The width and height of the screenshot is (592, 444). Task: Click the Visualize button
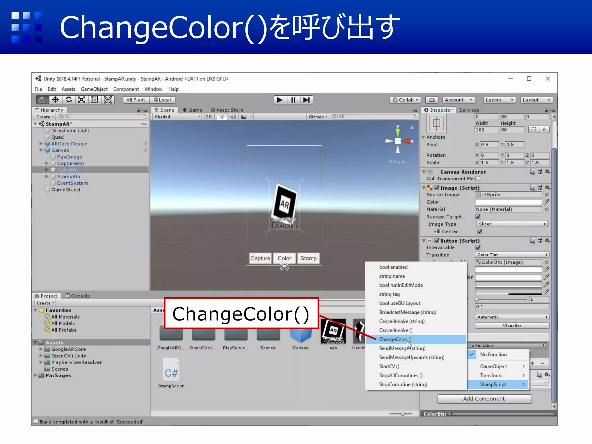click(x=512, y=325)
